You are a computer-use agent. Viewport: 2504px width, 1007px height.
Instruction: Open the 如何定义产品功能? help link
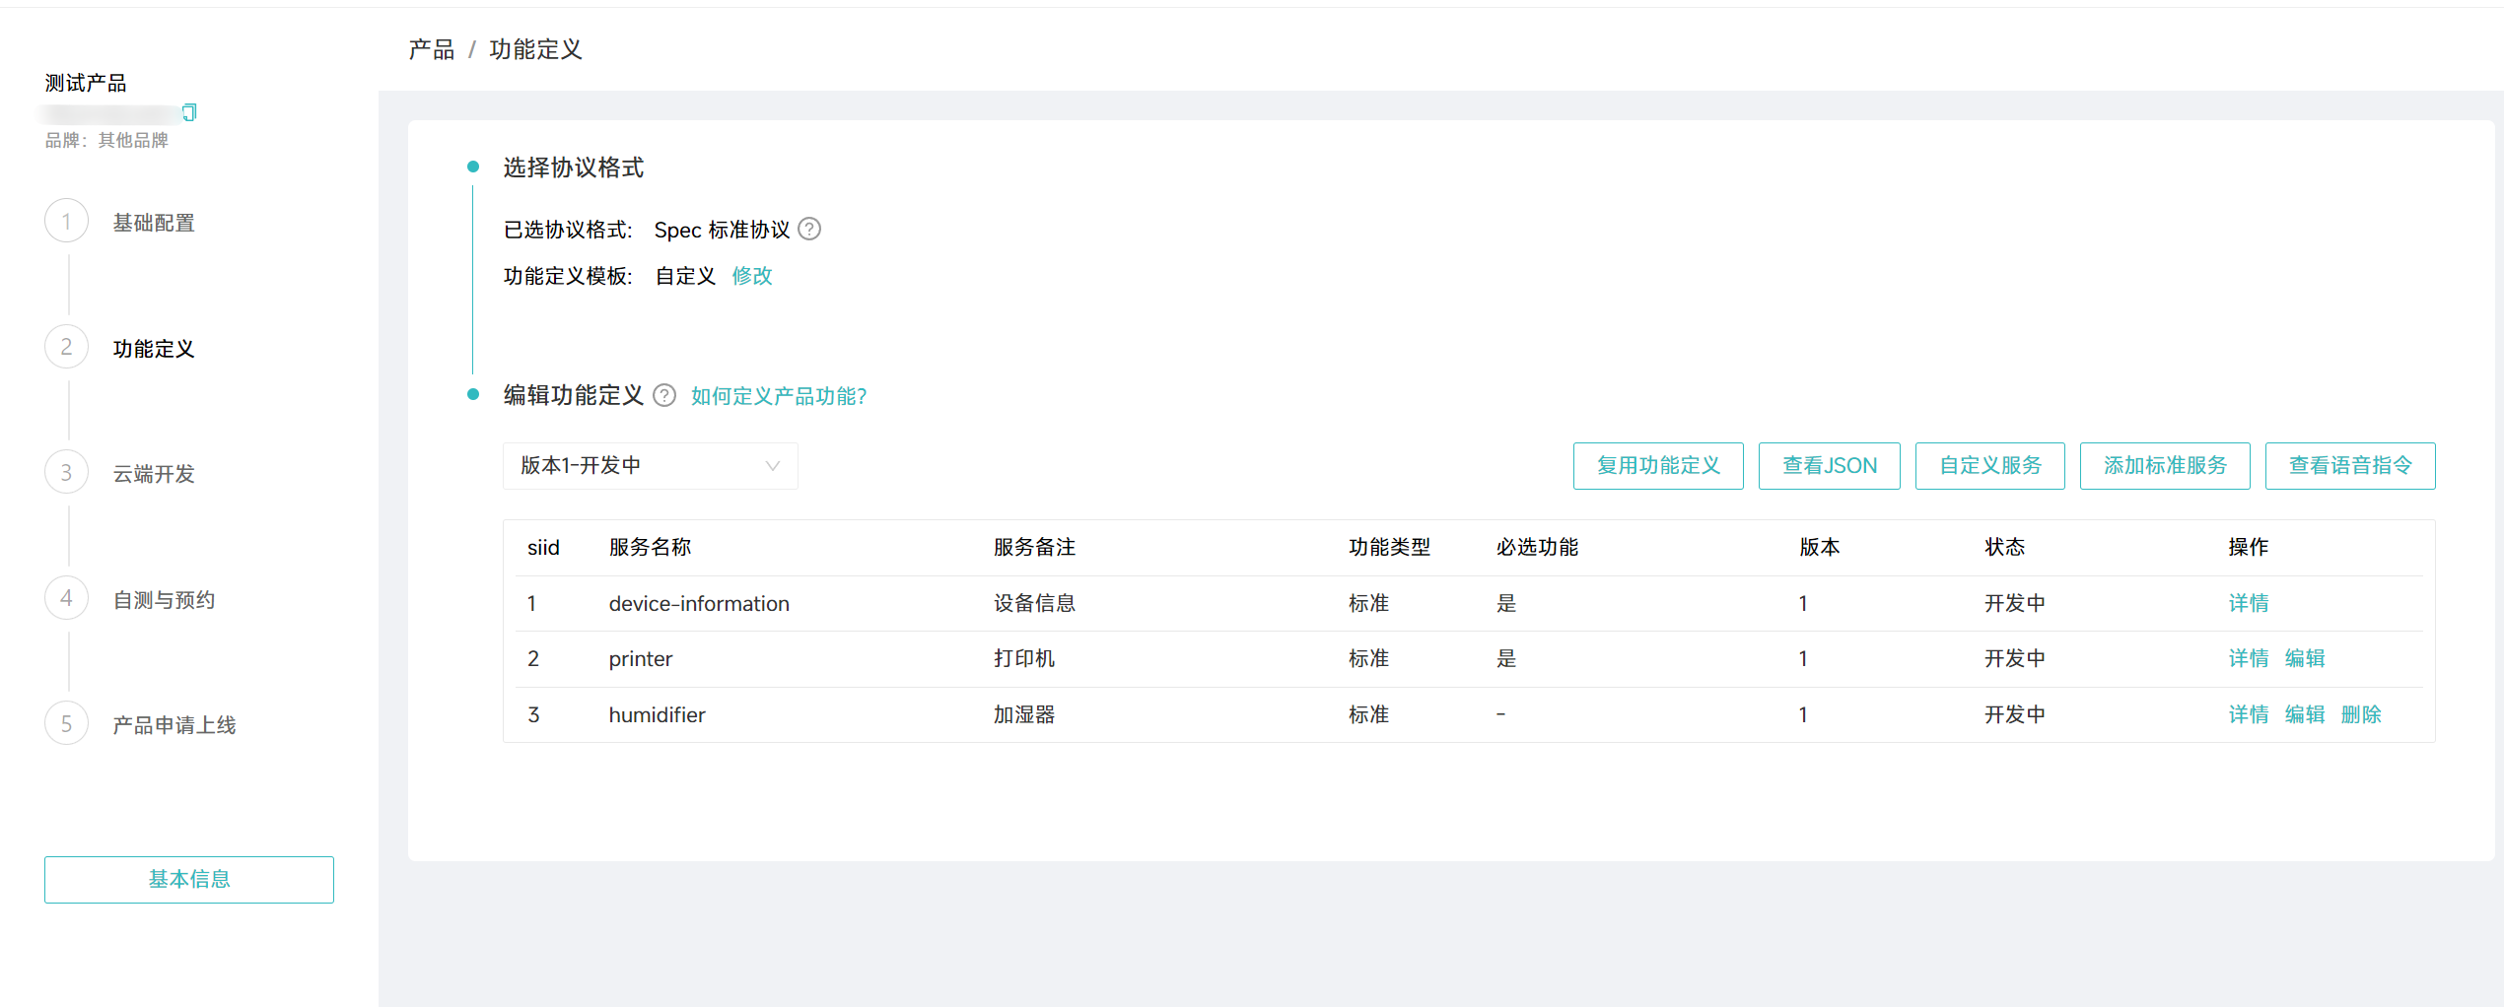(x=779, y=396)
